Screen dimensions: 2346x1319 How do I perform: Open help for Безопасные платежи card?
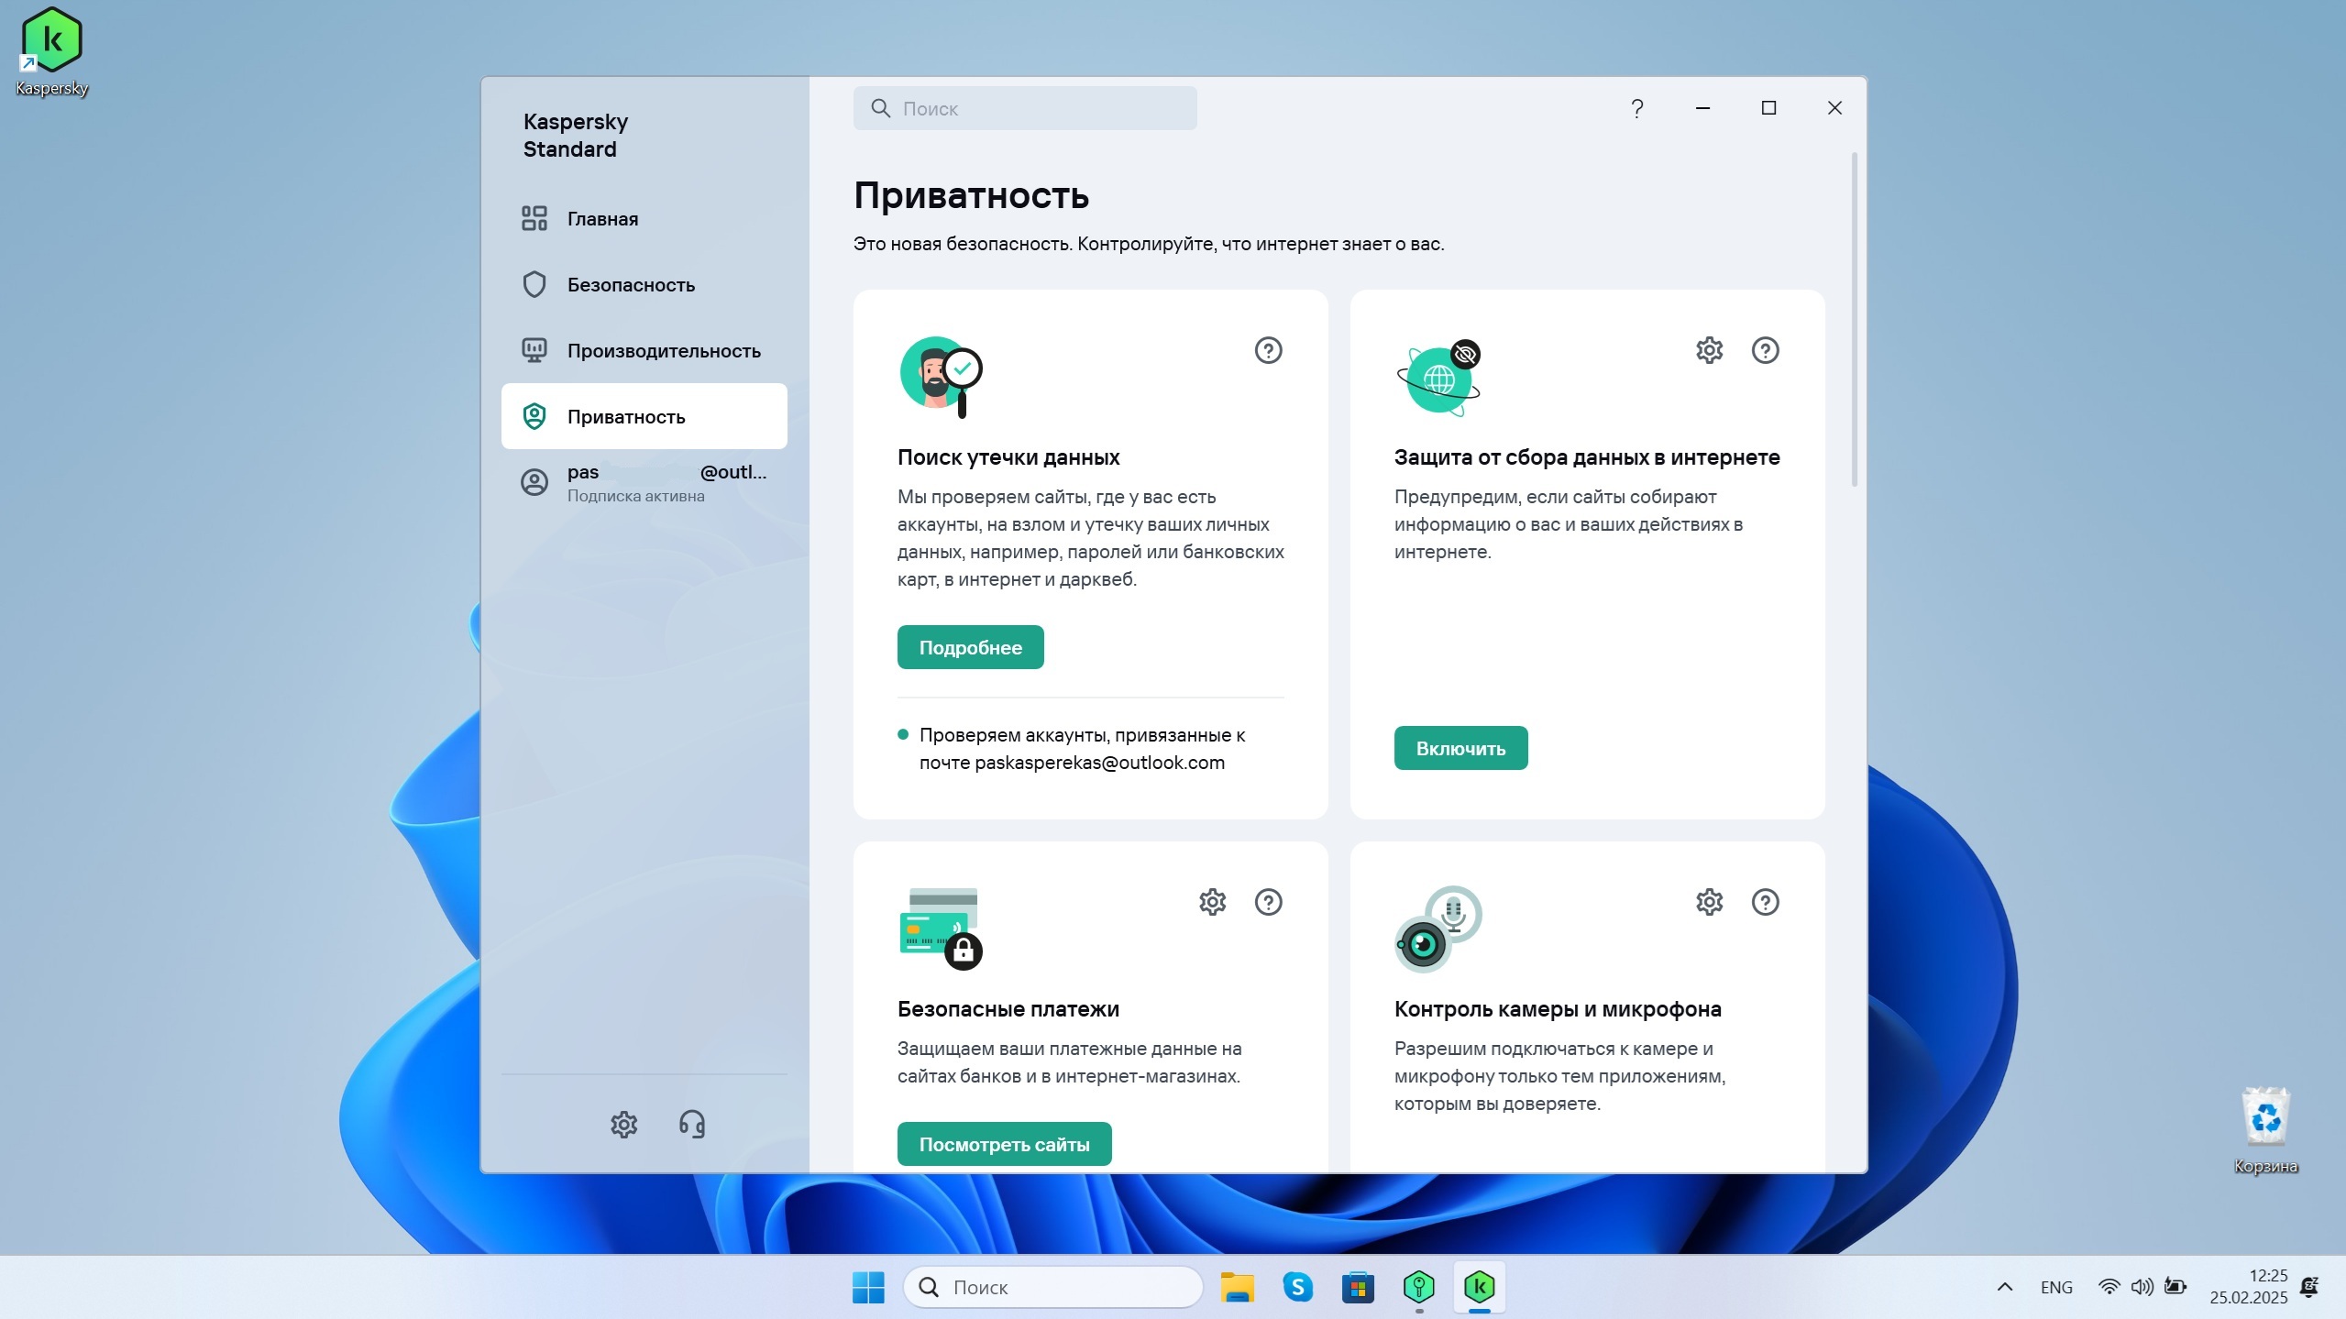point(1268,902)
